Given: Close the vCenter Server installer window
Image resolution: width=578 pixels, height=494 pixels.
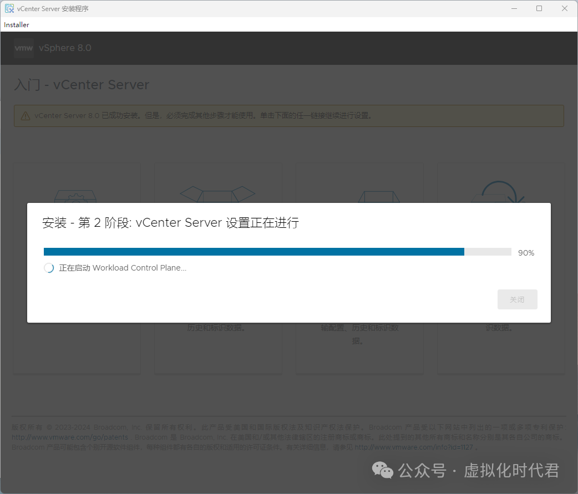Looking at the screenshot, I should pos(564,8).
